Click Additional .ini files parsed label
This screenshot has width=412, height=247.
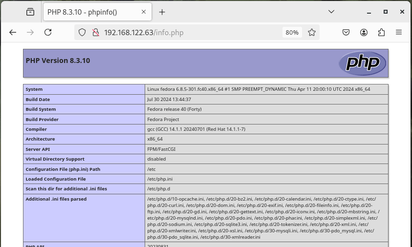click(56, 199)
